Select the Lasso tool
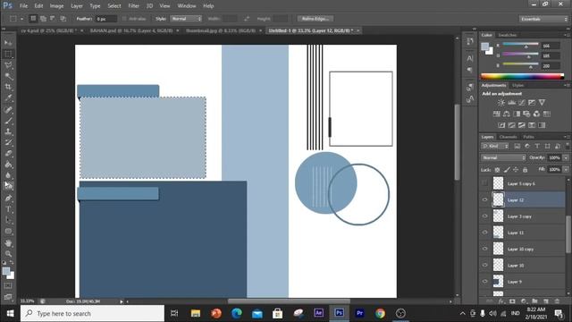This screenshot has height=322, width=572. coord(8,65)
